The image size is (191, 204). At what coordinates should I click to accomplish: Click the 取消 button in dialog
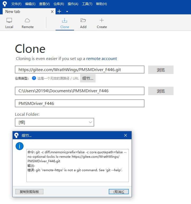coord(119,192)
